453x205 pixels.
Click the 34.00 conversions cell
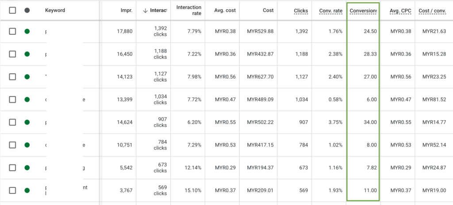[369, 122]
